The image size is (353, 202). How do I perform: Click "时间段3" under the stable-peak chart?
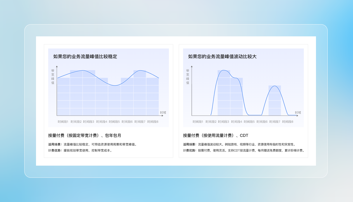coord(89,122)
